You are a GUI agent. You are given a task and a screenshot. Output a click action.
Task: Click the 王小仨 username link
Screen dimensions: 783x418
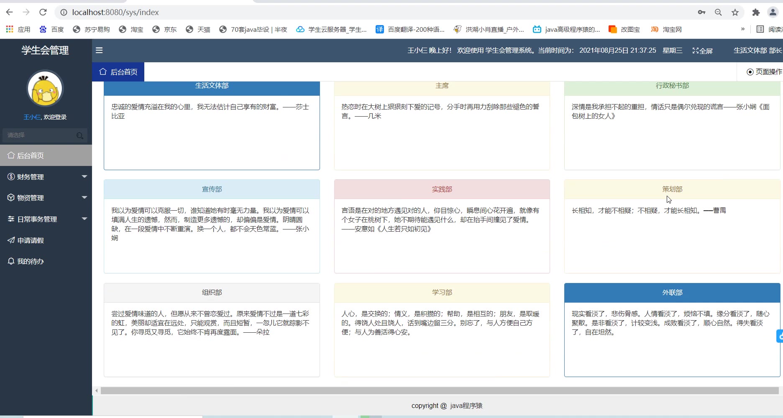[32, 117]
